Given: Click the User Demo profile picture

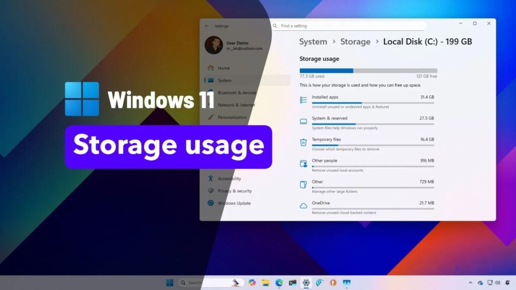Looking at the screenshot, I should (x=214, y=45).
